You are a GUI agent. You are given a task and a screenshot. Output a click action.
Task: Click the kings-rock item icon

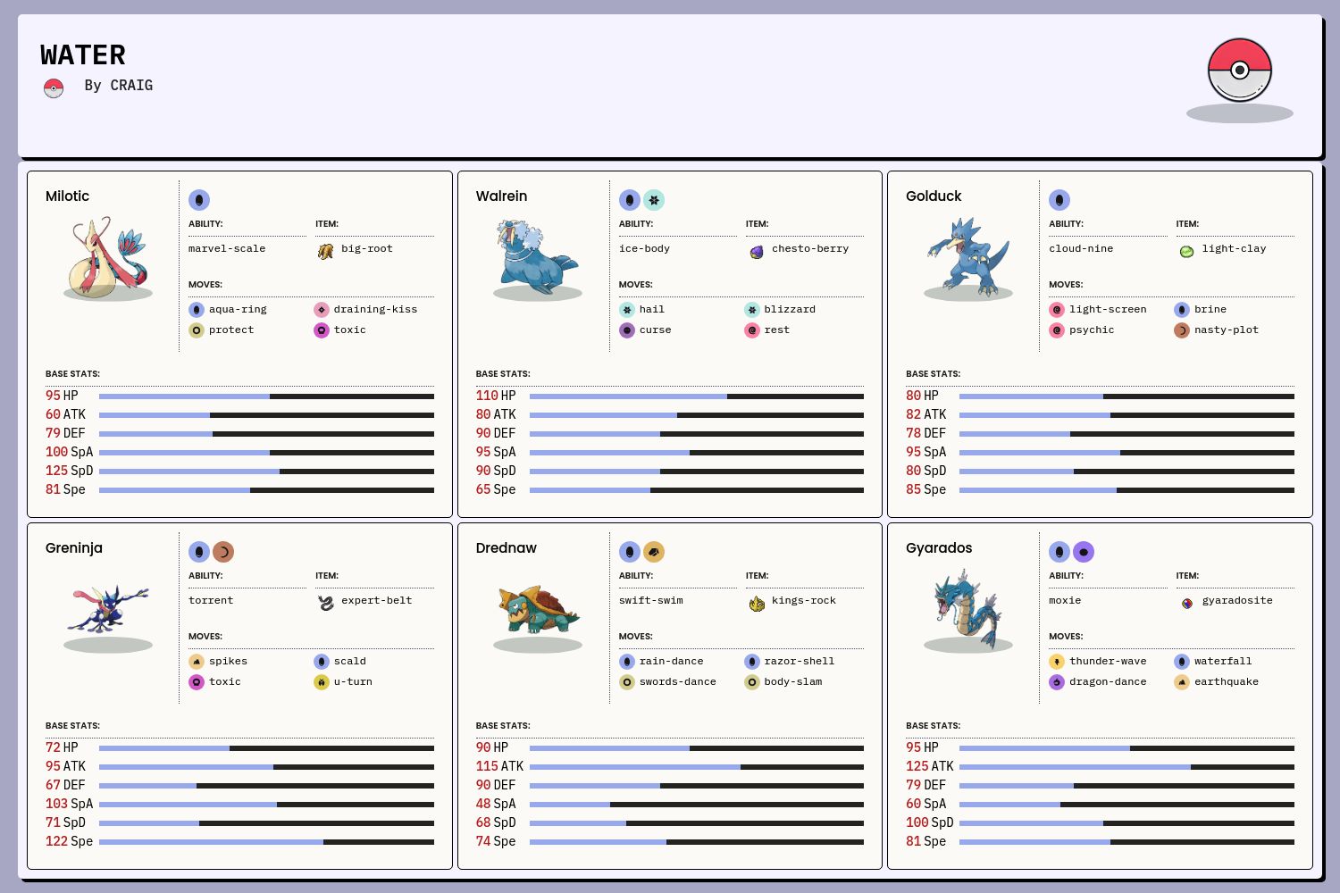757,604
